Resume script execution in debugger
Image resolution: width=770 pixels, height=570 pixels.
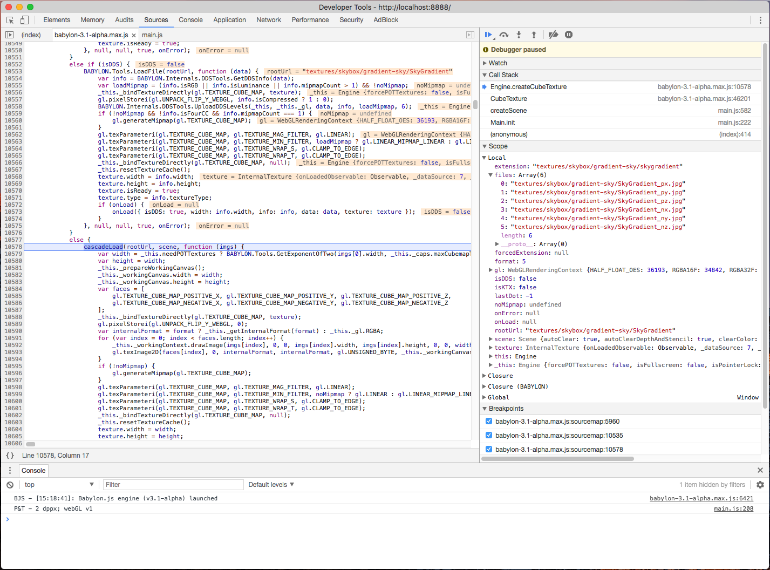tap(488, 35)
